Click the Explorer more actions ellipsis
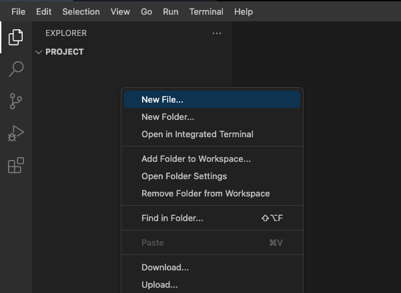 coord(216,33)
